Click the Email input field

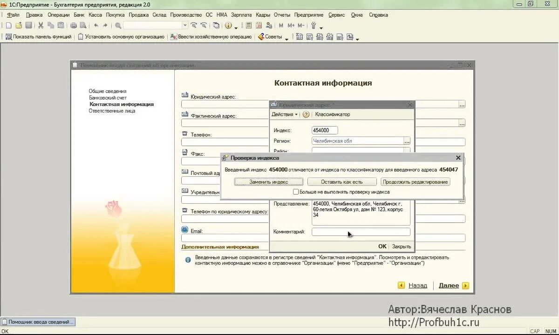click(x=323, y=238)
